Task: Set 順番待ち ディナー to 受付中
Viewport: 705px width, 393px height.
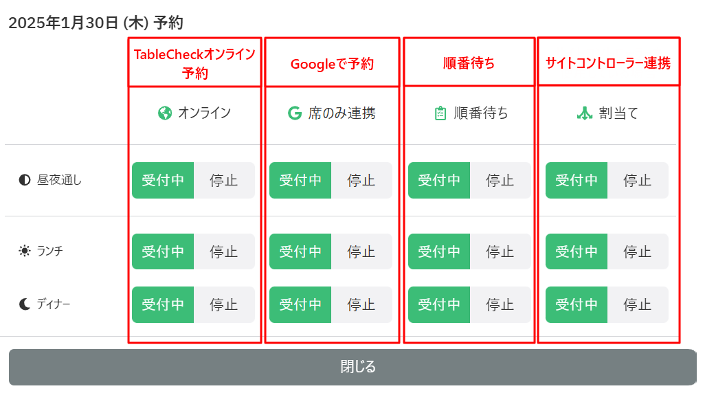Action: tap(439, 304)
